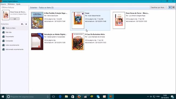Select the Adicionado recentemente shelf

[14, 49]
